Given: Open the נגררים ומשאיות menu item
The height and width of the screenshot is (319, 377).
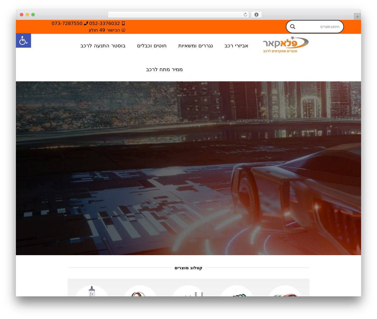Looking at the screenshot, I should 195,46.
